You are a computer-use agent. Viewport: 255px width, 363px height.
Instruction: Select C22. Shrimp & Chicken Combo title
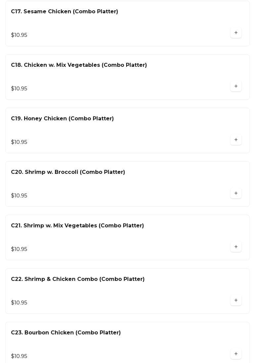[78, 279]
